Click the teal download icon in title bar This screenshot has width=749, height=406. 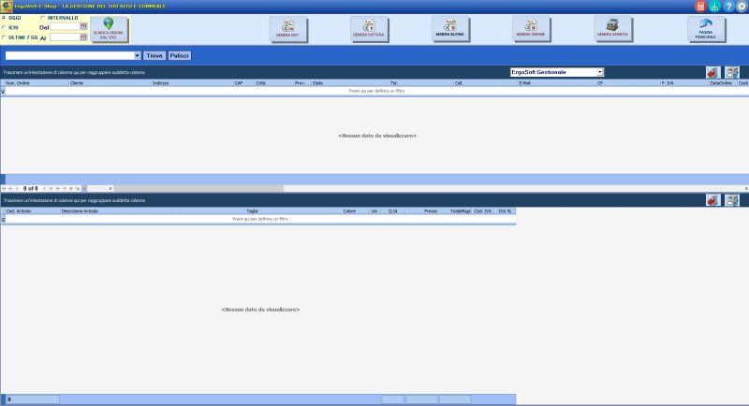[x=714, y=7]
